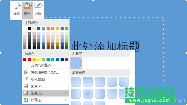Open 其他填充颜色(M) color wheel option
The width and height of the screenshot is (187, 105).
[x=46, y=72]
